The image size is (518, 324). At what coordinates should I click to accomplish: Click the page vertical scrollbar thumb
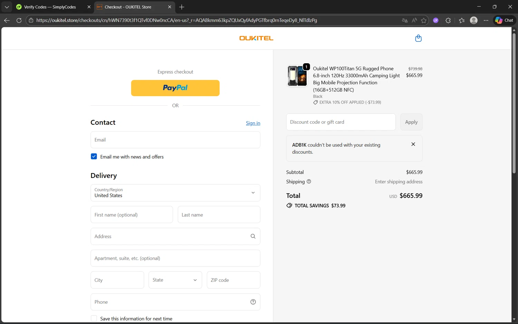514,103
